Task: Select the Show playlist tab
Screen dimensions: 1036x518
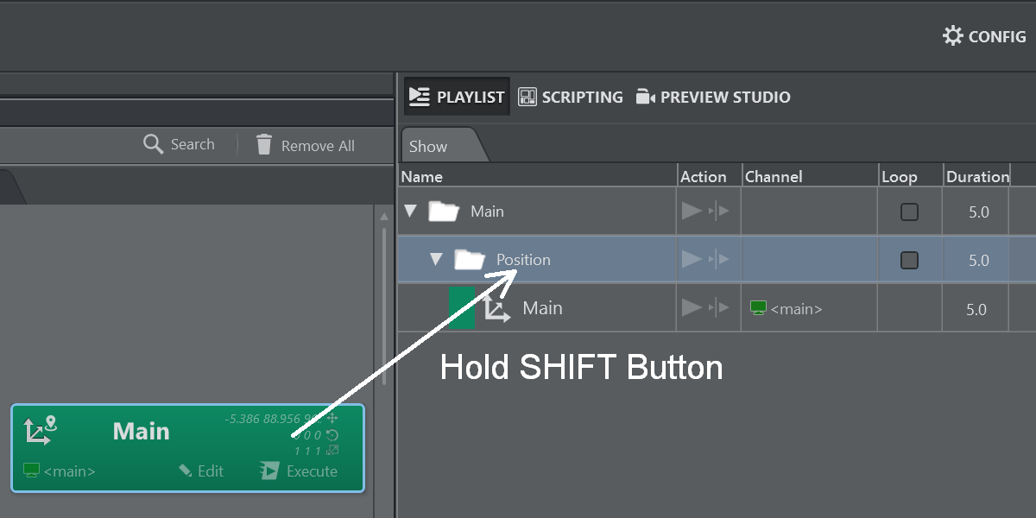Action: (x=429, y=146)
